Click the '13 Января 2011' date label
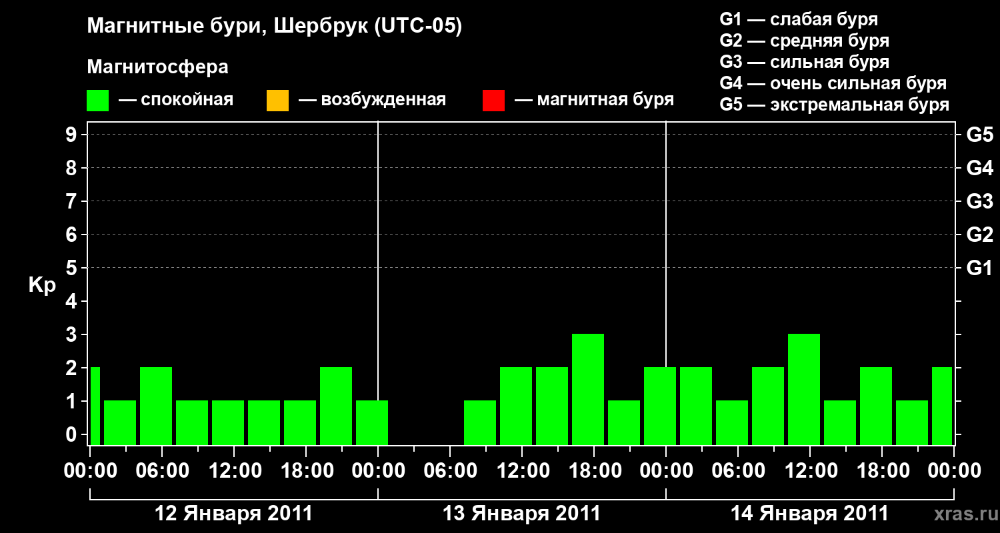The height and width of the screenshot is (533, 1000). 521,514
